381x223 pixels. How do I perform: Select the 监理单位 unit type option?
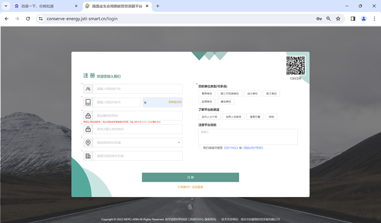(x=207, y=102)
